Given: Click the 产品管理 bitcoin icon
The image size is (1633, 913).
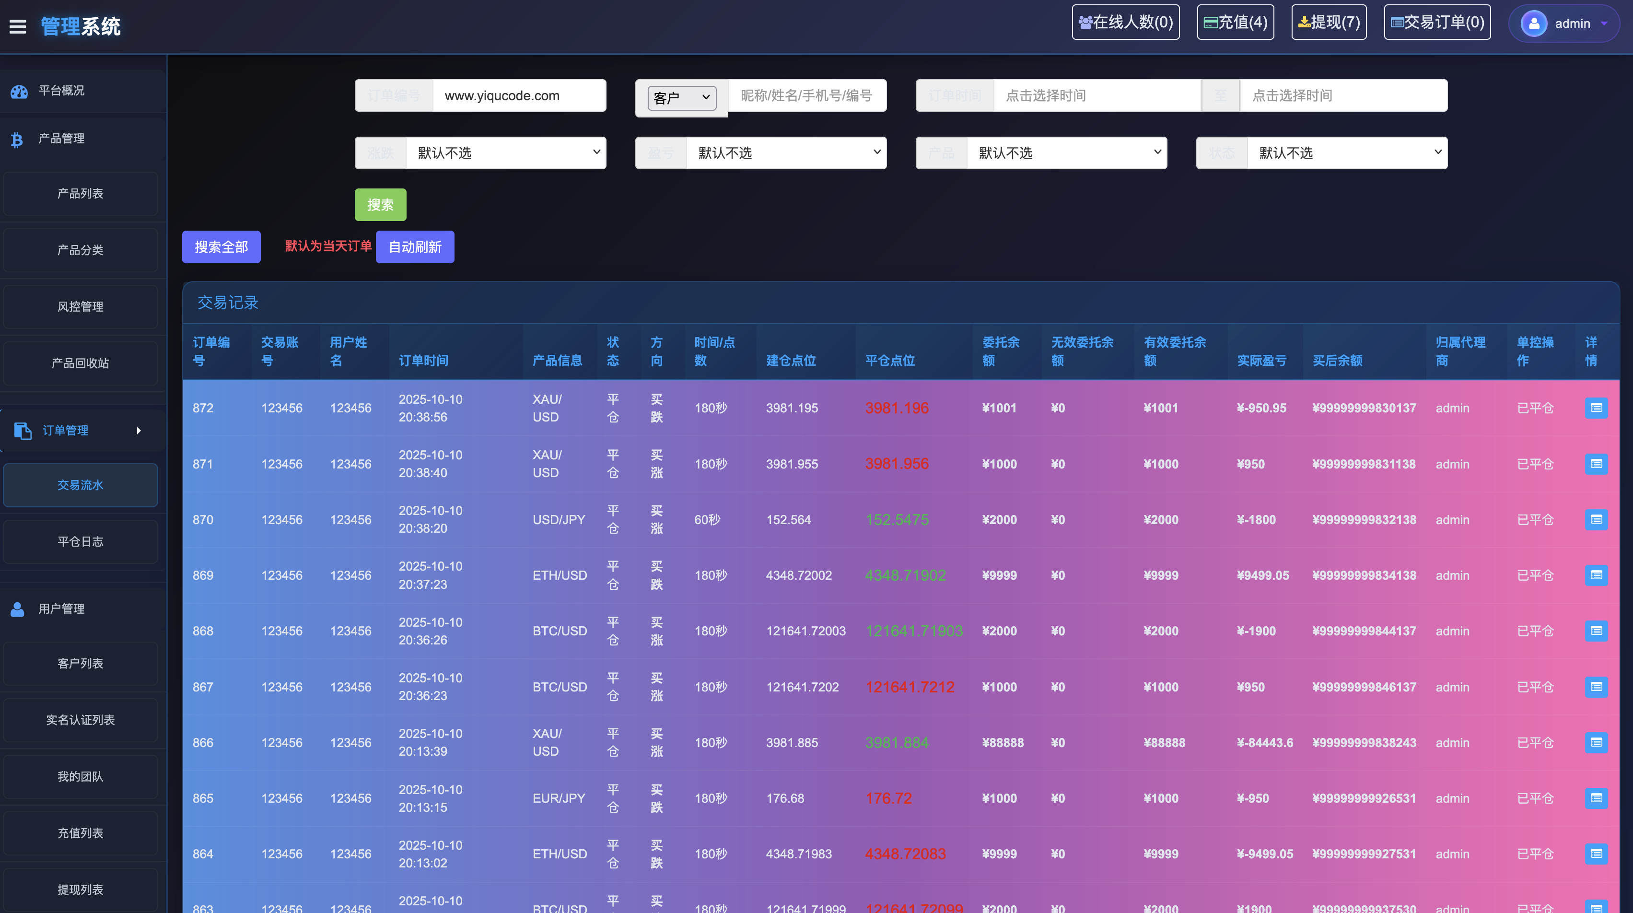Looking at the screenshot, I should (17, 140).
